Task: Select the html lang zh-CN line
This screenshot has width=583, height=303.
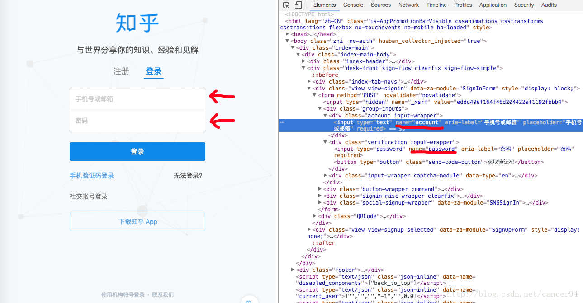Action: click(412, 24)
